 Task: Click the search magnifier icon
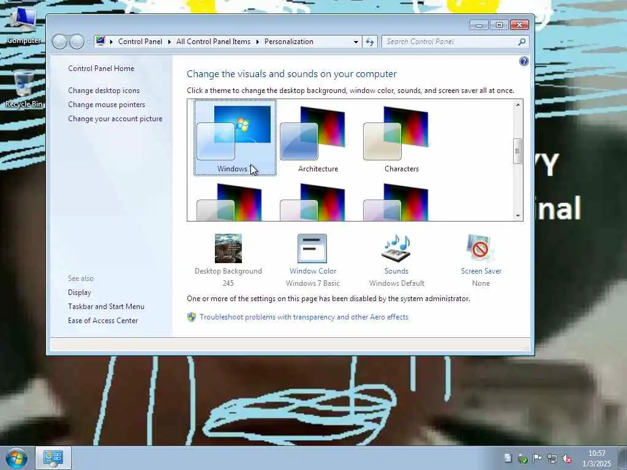coord(522,42)
